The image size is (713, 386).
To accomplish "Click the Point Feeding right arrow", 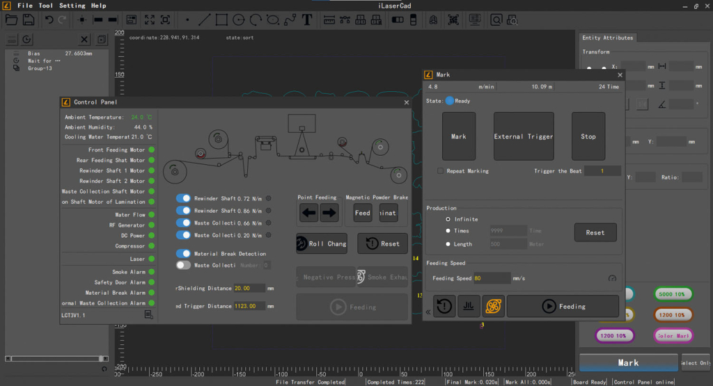I will (329, 213).
